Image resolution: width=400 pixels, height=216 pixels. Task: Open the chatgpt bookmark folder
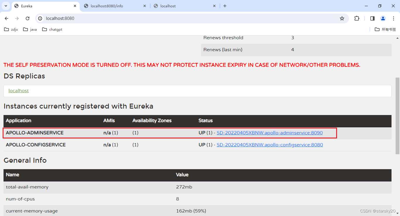coord(52,30)
